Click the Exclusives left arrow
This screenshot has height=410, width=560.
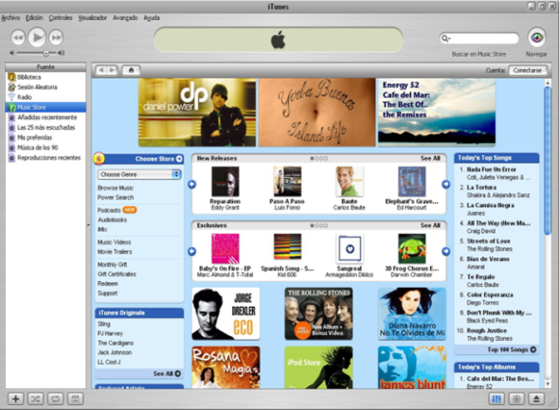click(192, 251)
